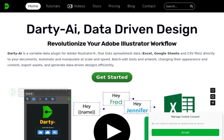Image resolution: width=224 pixels, height=140 pixels.
Task: Open the Home nav item
Action: [x=33, y=6]
